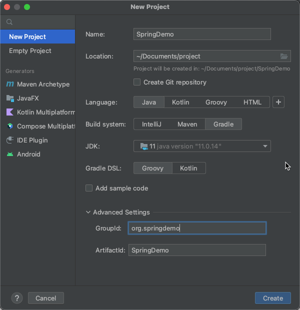Viewport: 300px width, 310px height.
Task: Choose Compose Multiplatform generator
Action: (37, 126)
